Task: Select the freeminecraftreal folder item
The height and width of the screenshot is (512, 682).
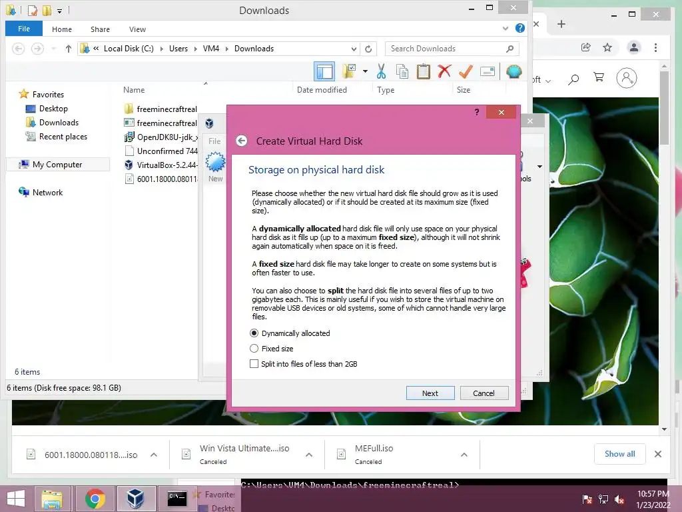Action: [x=161, y=109]
